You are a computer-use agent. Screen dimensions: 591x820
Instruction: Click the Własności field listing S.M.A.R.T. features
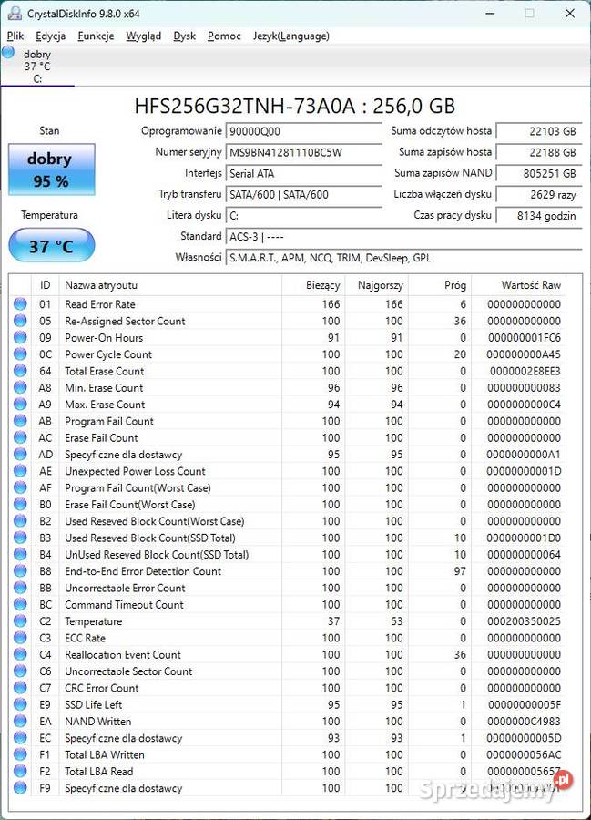tap(403, 258)
